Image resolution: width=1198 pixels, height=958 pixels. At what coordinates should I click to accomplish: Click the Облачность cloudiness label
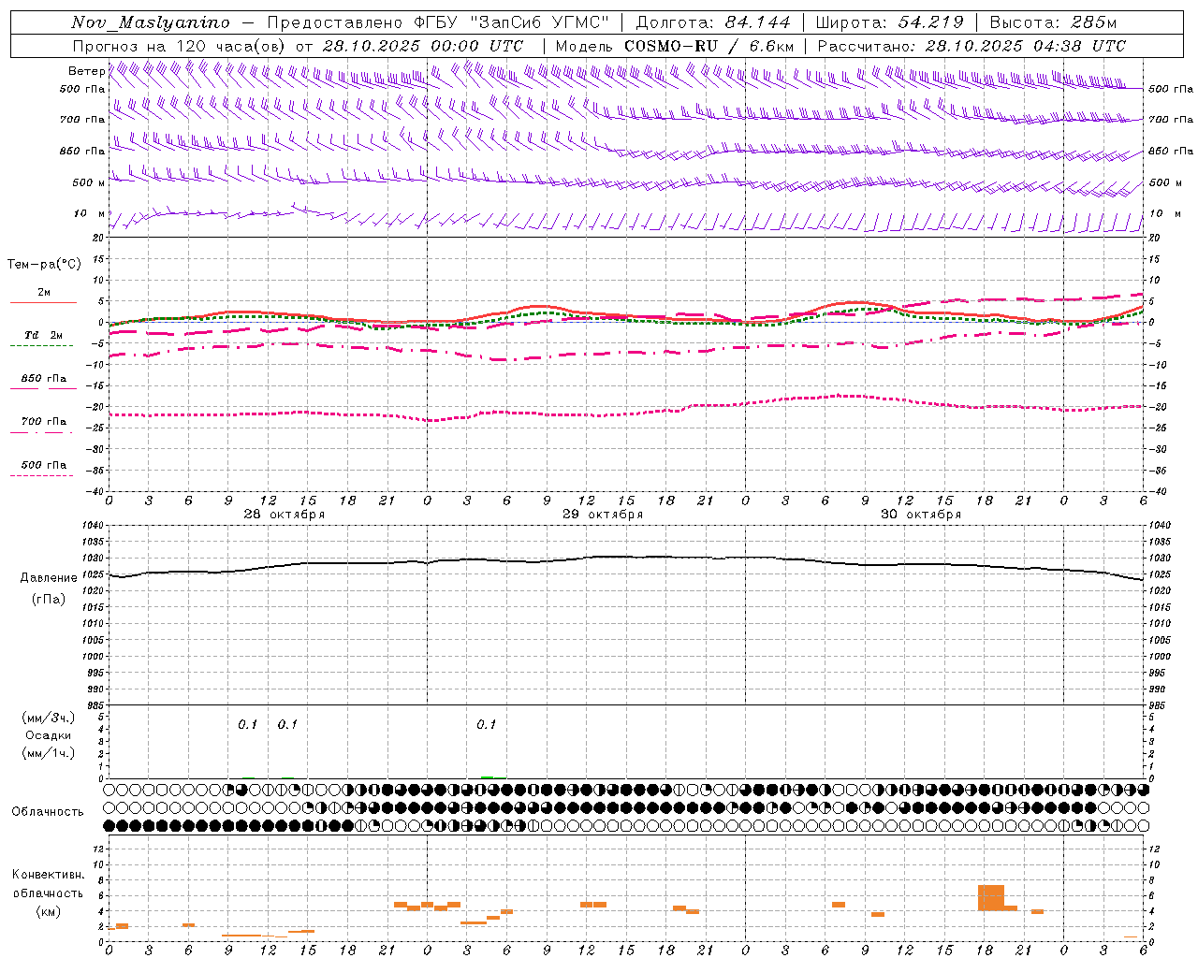point(48,811)
